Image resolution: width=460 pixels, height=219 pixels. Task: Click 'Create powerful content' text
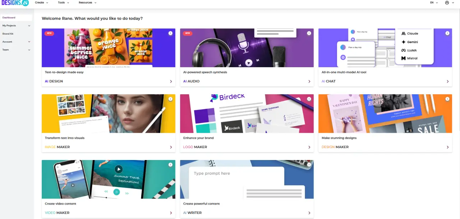201,204
